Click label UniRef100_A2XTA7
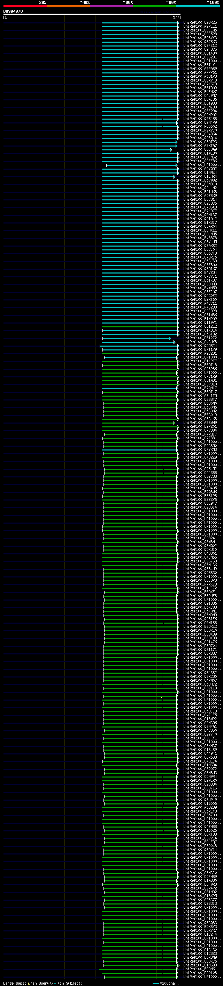The width and height of the screenshot is (223, 986). pyautogui.click(x=200, y=146)
